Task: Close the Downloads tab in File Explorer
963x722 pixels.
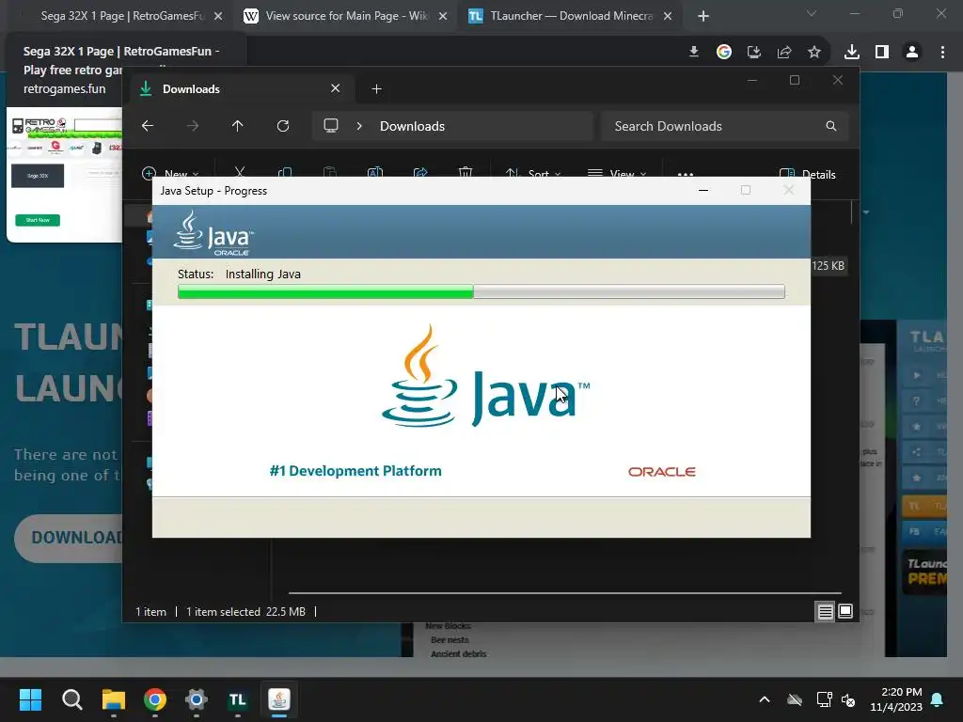Action: pos(336,88)
